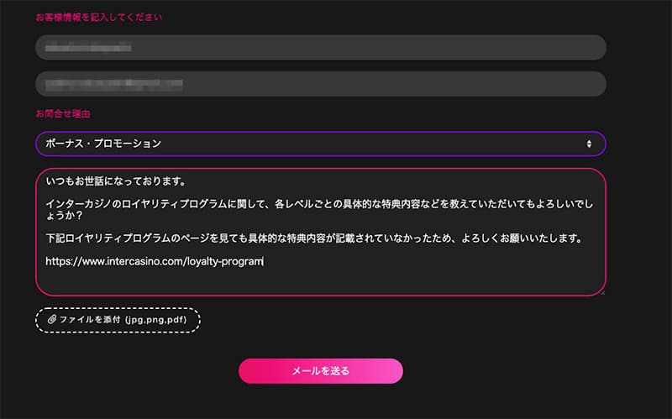
Task: Send the email with メールを送る button
Action: [321, 370]
